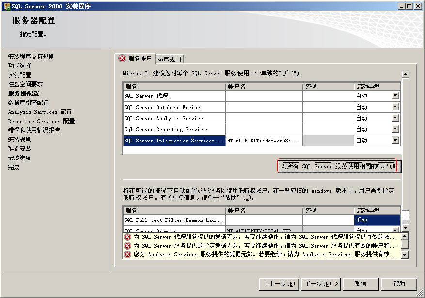The width and height of the screenshot is (425, 298).
Task: Click the 实例配置 step in the sidebar
Action: tap(19, 75)
